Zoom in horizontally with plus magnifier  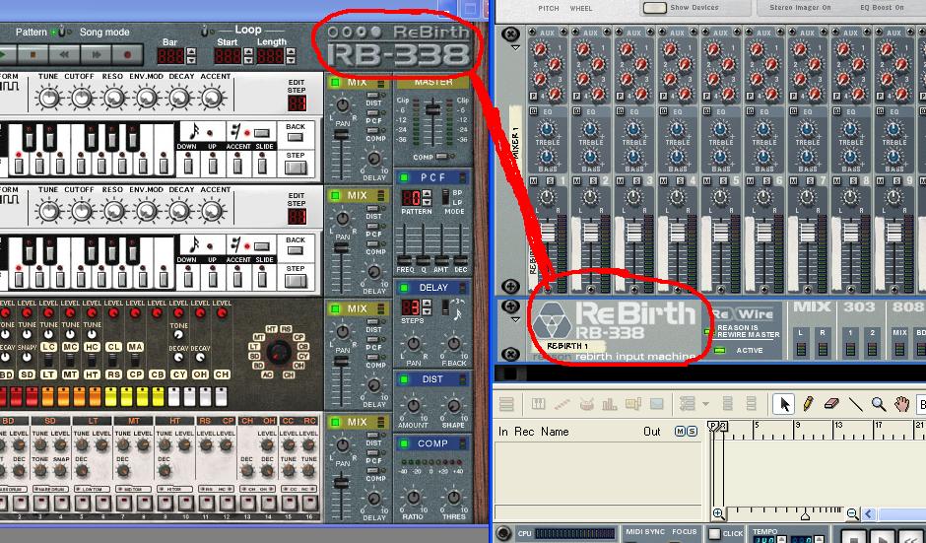(x=718, y=514)
